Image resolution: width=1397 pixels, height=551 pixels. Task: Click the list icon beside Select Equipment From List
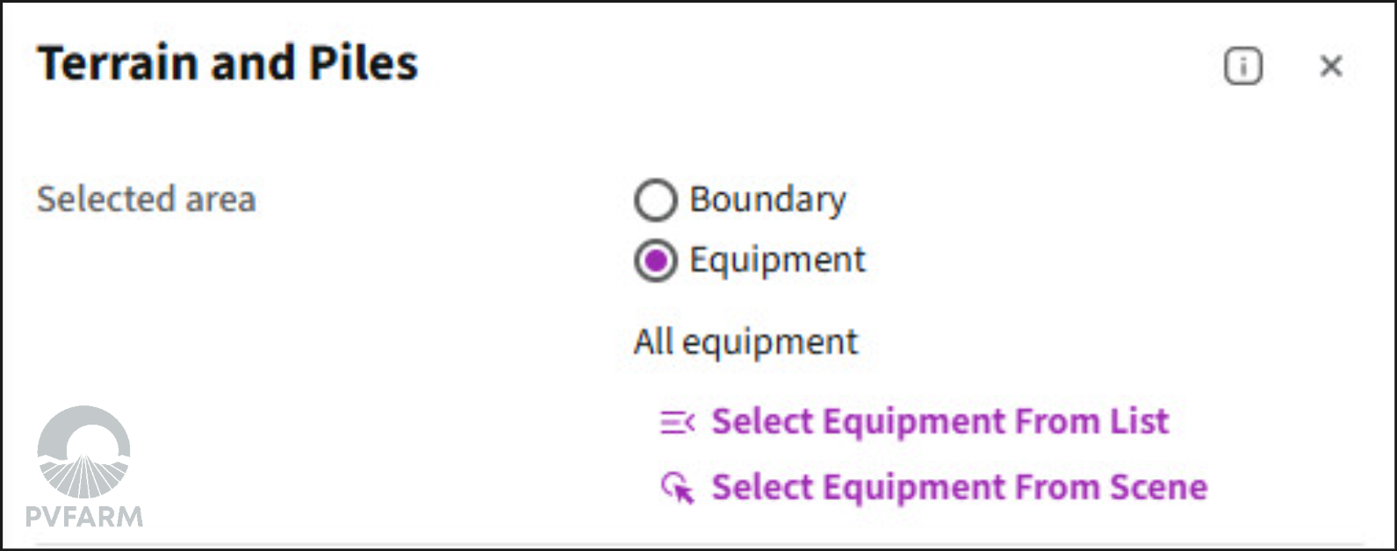pyautogui.click(x=677, y=423)
